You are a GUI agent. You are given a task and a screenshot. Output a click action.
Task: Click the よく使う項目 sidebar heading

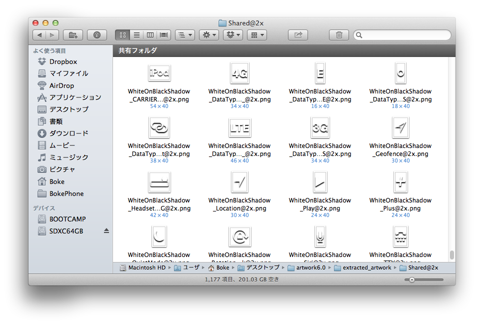[49, 51]
